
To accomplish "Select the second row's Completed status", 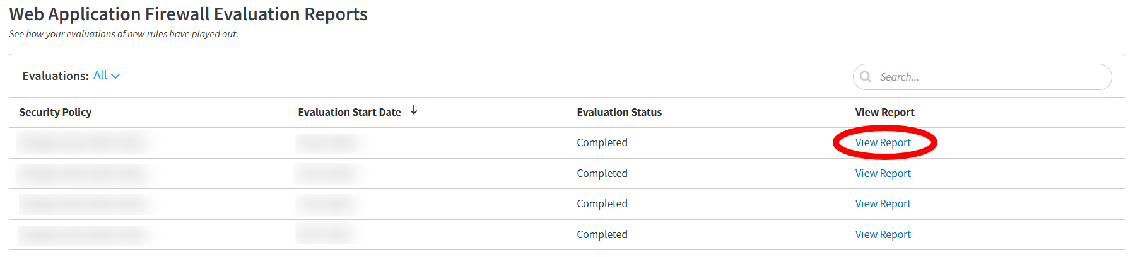I will (602, 173).
